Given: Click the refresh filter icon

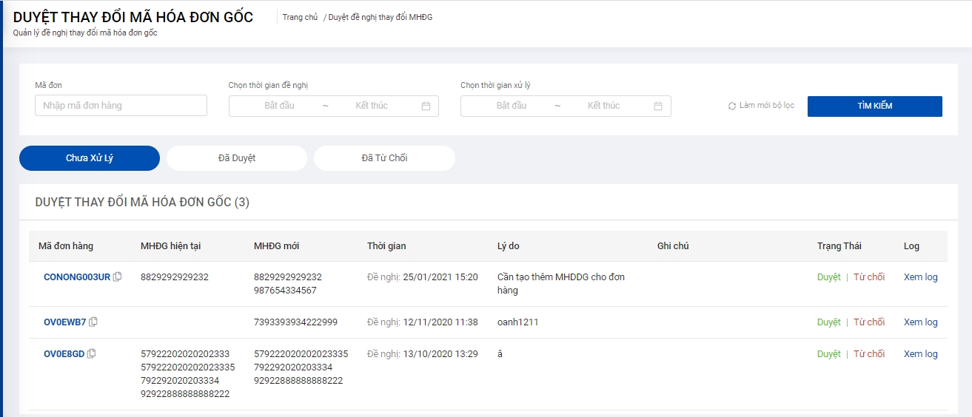Looking at the screenshot, I should 732,106.
